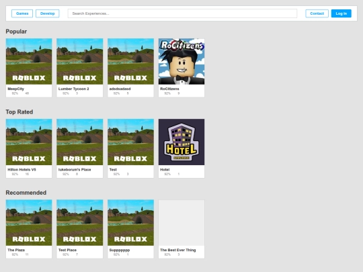Click the 92% rating under MeepCity
The image size is (363, 272).
15,93
